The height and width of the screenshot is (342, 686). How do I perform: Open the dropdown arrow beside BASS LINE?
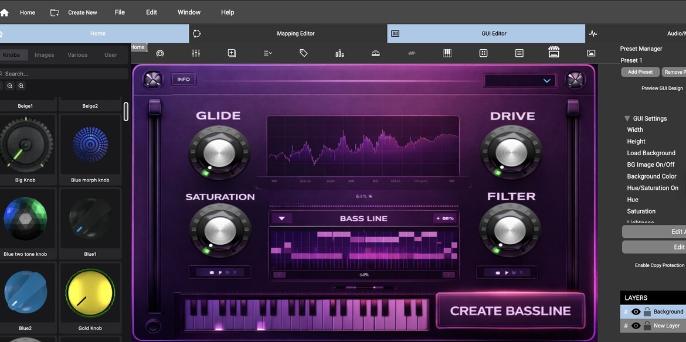(281, 218)
